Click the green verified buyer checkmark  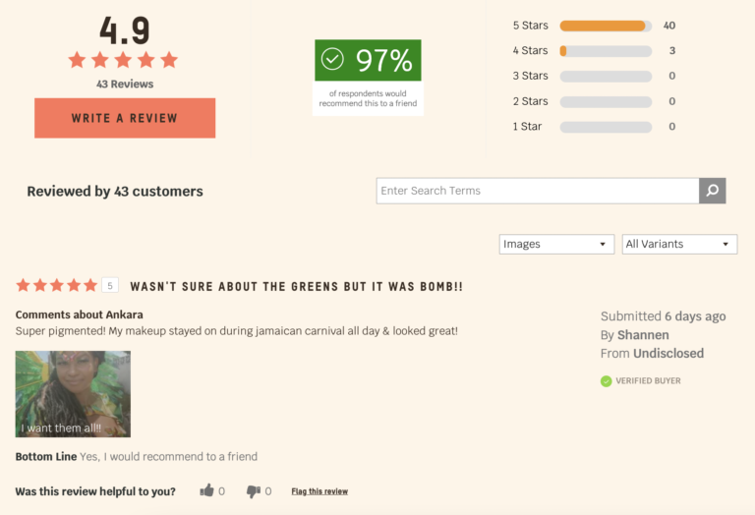[x=607, y=381]
